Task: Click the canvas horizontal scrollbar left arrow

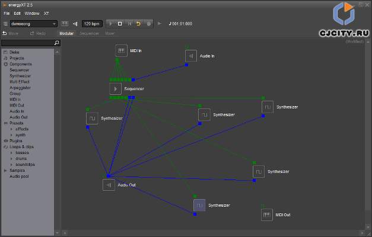Action: pyautogui.click(x=65, y=233)
